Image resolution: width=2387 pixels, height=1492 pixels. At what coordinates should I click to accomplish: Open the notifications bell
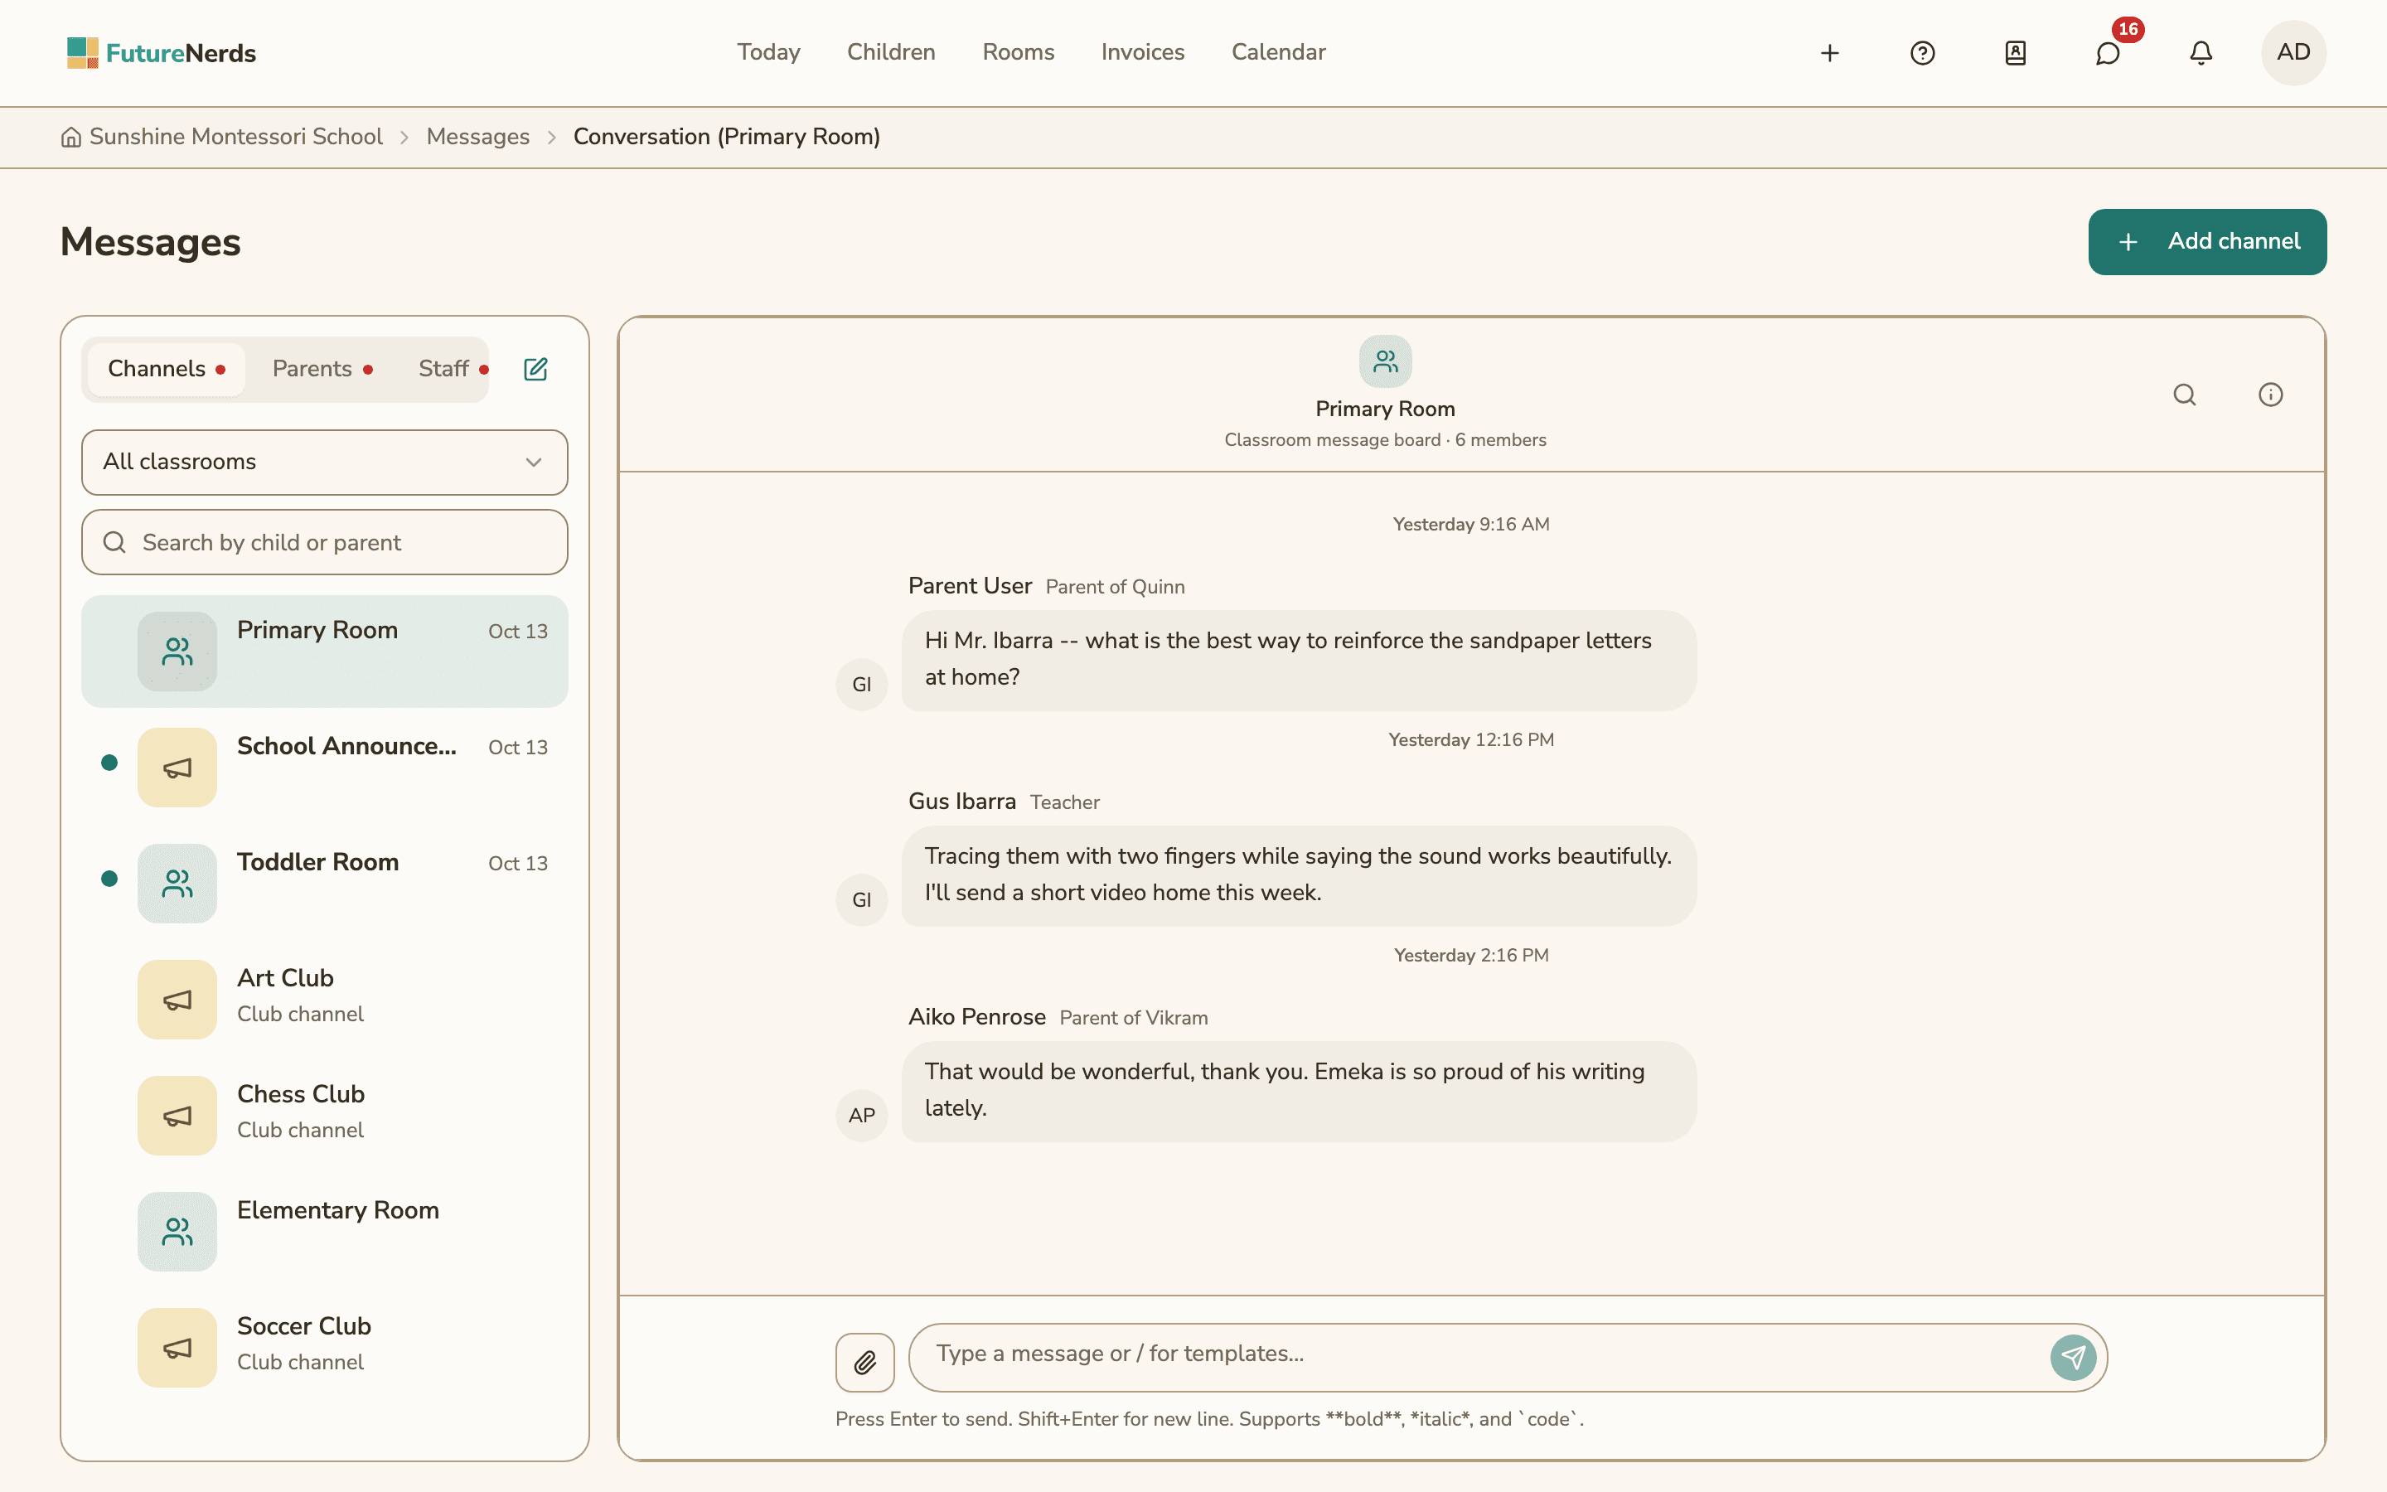(2201, 53)
